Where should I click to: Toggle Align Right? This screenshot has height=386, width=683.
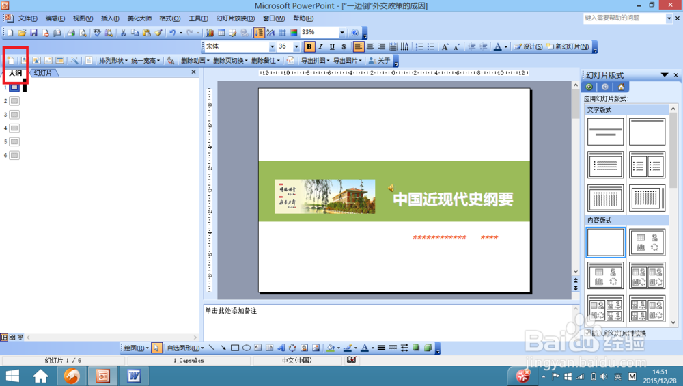click(x=382, y=46)
